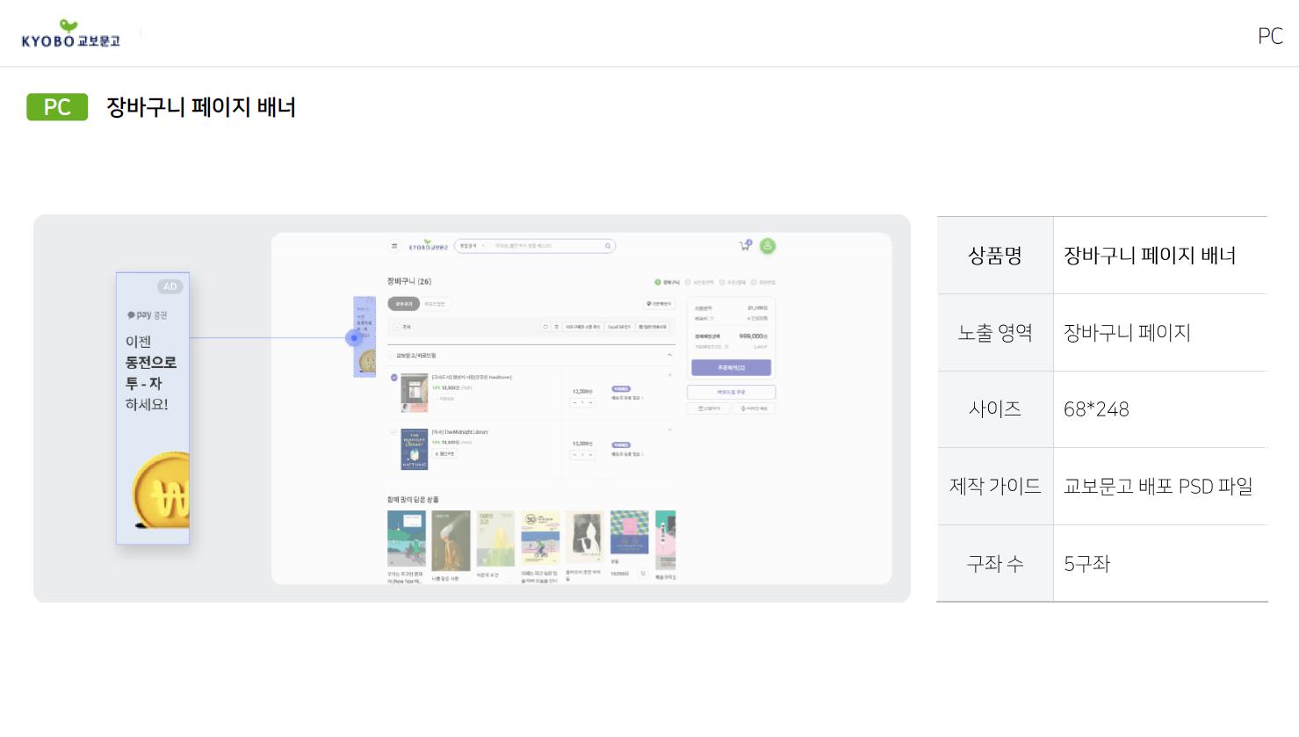Switch to the 바로드림만 tab
1299x737 pixels.
[435, 304]
